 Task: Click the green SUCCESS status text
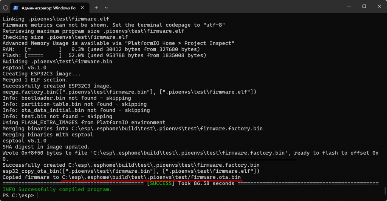[162, 183]
